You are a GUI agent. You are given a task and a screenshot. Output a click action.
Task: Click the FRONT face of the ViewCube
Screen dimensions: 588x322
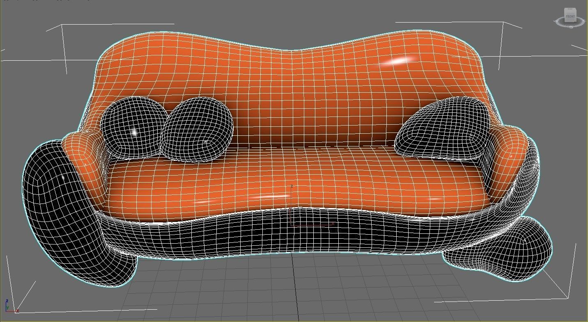coord(570,18)
